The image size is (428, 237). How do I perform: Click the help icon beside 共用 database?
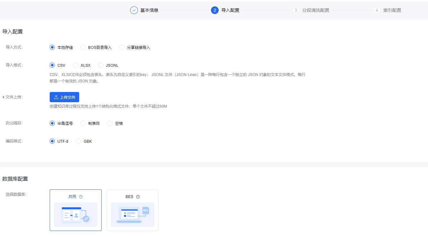pyautogui.click(x=81, y=196)
